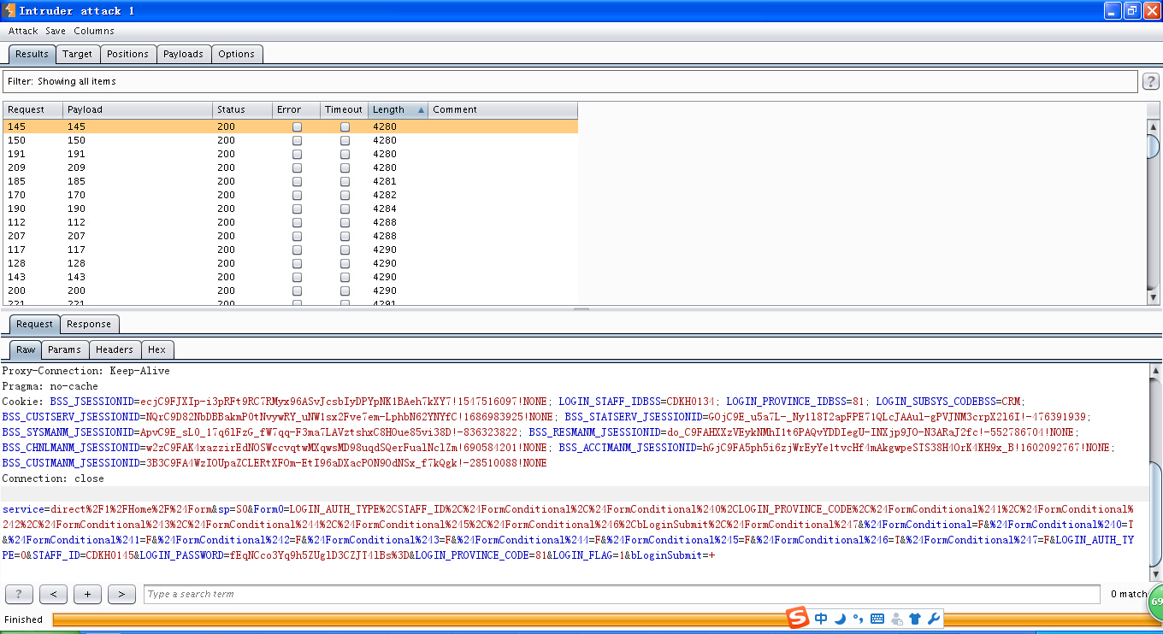Switch to the Options tab
The width and height of the screenshot is (1163, 634).
click(237, 54)
